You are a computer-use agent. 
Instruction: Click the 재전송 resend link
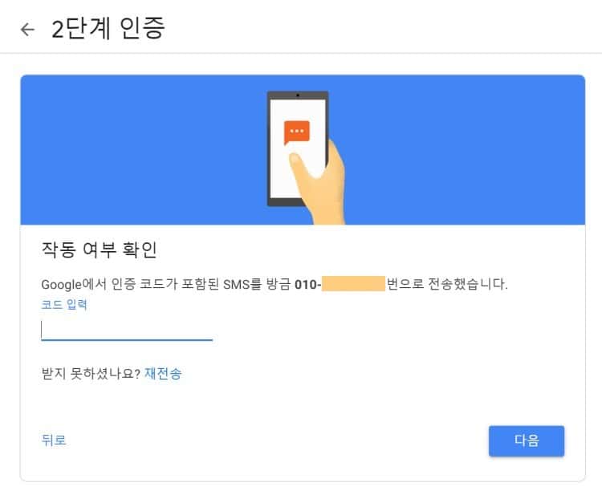163,374
